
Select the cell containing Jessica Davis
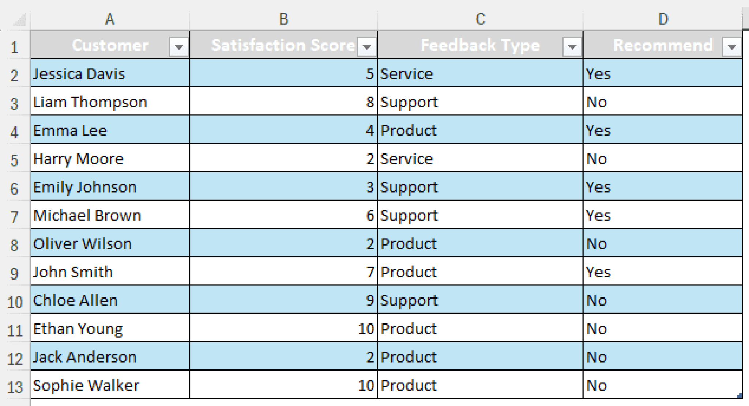(x=109, y=73)
